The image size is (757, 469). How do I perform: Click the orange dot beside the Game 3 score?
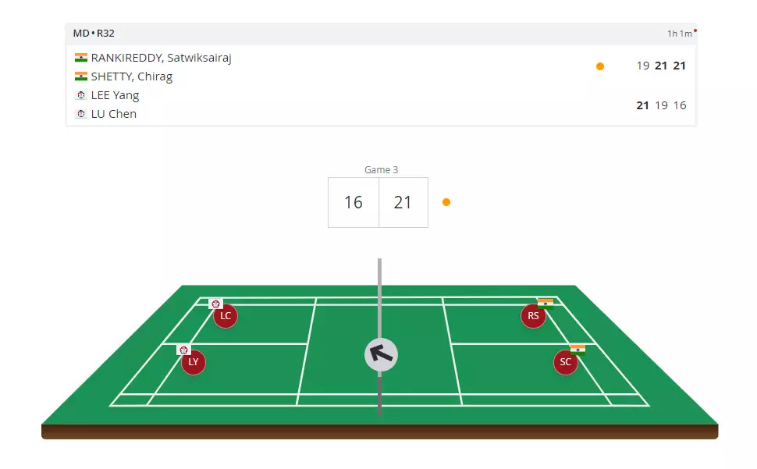coord(446,202)
